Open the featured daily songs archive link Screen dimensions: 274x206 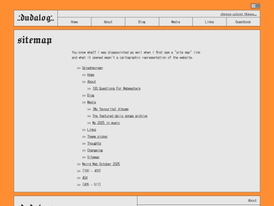[x=120, y=116]
